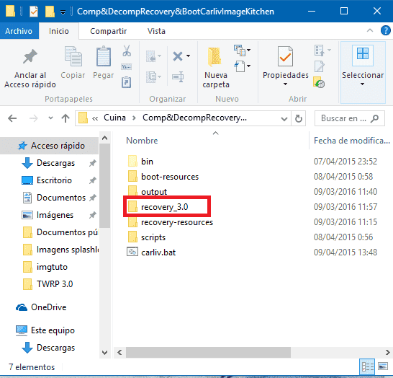Click the scissors Cut icon
393x378 pixels.
[x=127, y=50]
